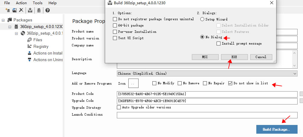This screenshot has width=303, height=137.
Task: Tick the No Remove checkbox
Action: coord(180,83)
